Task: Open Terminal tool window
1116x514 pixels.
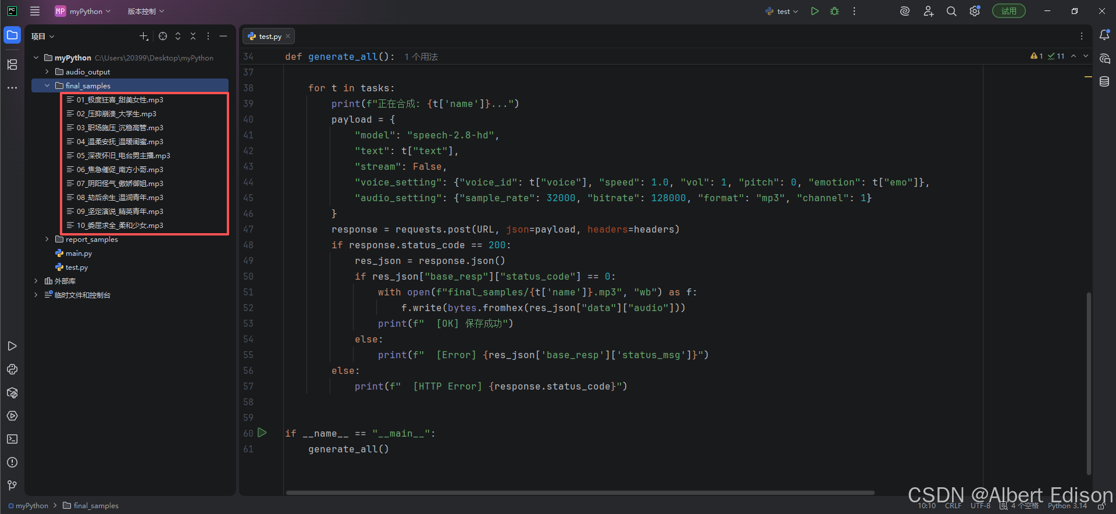Action: [x=12, y=439]
